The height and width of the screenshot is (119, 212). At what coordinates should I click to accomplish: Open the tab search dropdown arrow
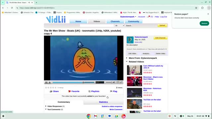pos(3,2)
